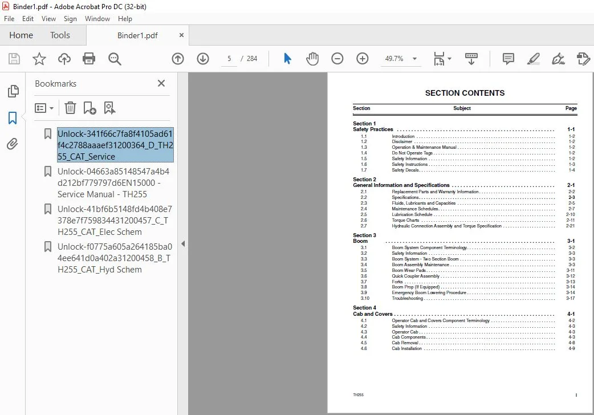Collapse the navigation pane arrow
Image resolution: width=594 pixels, height=415 pixels.
[183, 243]
